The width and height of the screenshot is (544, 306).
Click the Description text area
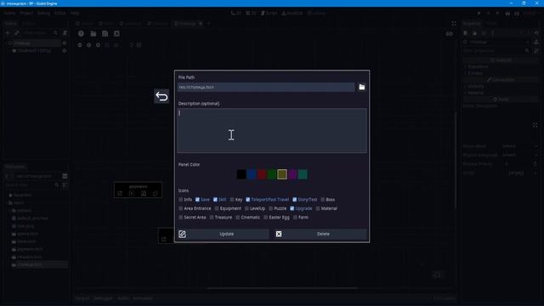point(272,130)
